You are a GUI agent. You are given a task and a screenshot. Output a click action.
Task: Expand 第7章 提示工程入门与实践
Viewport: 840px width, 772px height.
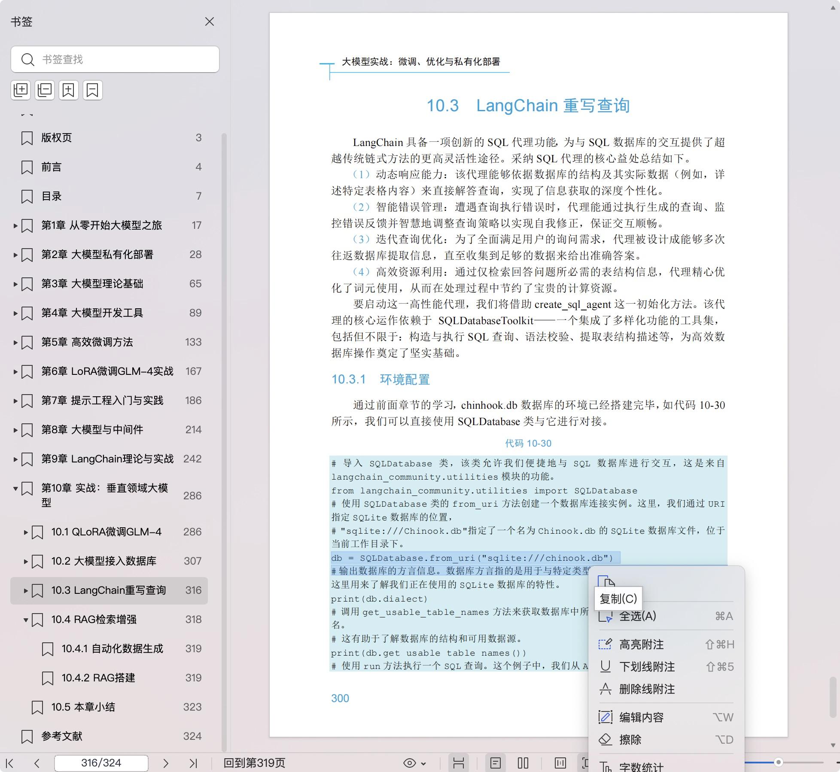pyautogui.click(x=15, y=401)
